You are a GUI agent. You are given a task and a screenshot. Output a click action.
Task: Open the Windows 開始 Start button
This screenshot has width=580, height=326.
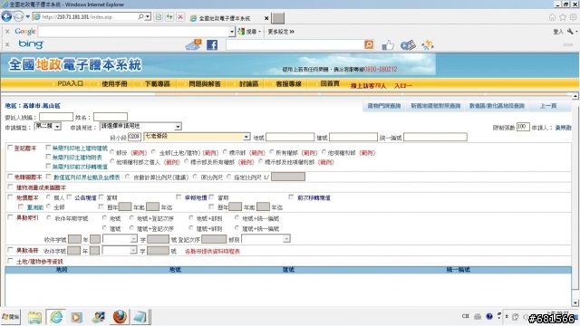[10, 317]
